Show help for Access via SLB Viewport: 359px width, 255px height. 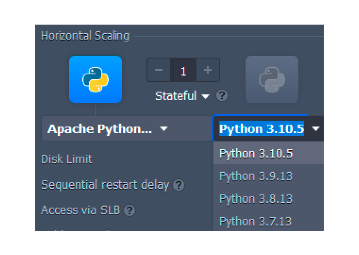pos(130,211)
